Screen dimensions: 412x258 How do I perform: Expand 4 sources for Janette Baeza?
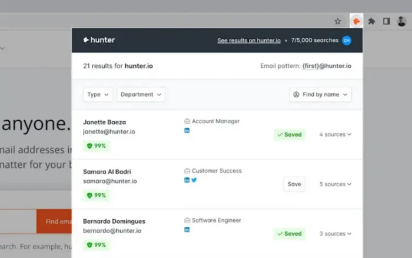pos(335,134)
